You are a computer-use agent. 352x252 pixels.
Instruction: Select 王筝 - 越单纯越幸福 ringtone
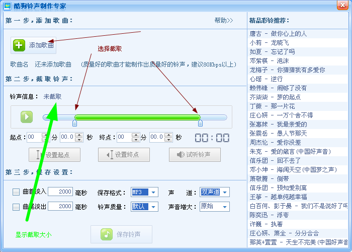point(298,197)
